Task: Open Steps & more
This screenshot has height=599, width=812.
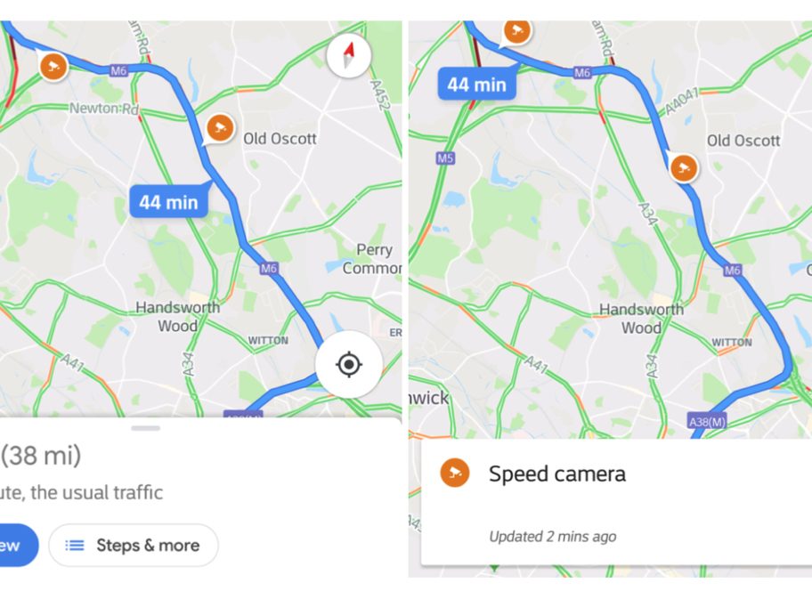Action: tap(133, 546)
